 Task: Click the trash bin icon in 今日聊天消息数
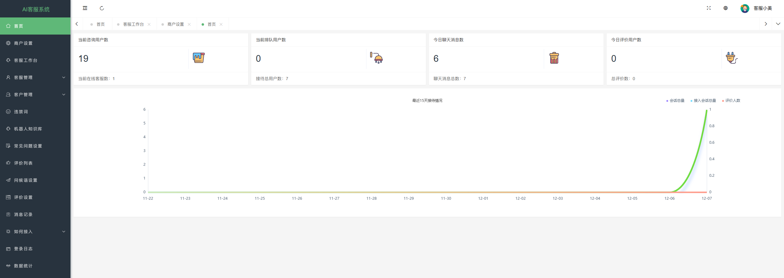(x=554, y=58)
